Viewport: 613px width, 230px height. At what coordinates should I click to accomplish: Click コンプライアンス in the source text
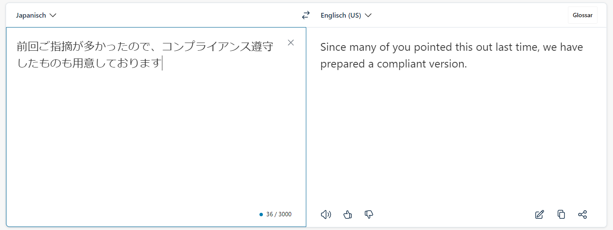pos(206,46)
